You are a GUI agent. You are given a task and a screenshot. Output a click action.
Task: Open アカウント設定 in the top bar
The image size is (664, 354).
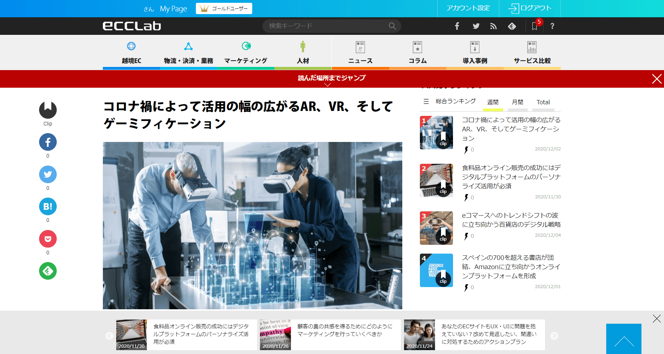pyautogui.click(x=468, y=8)
